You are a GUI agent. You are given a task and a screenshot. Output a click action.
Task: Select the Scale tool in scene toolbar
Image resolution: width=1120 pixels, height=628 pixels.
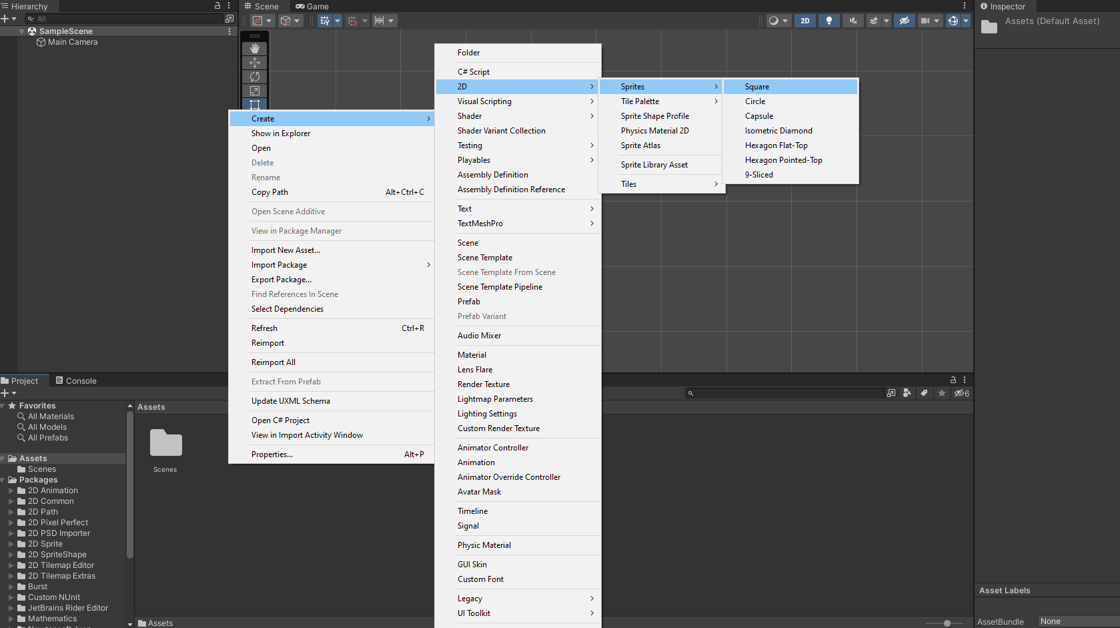pos(254,91)
